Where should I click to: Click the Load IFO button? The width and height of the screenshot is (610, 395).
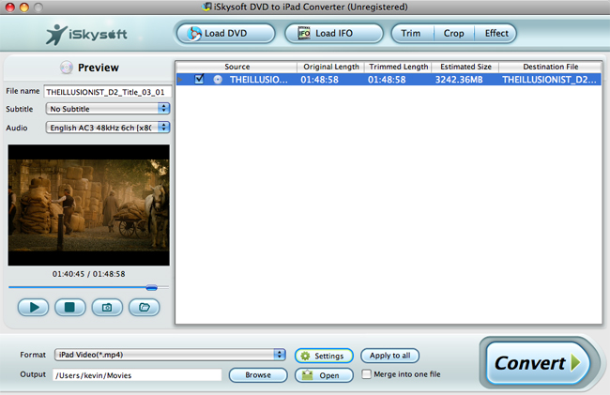click(x=334, y=34)
